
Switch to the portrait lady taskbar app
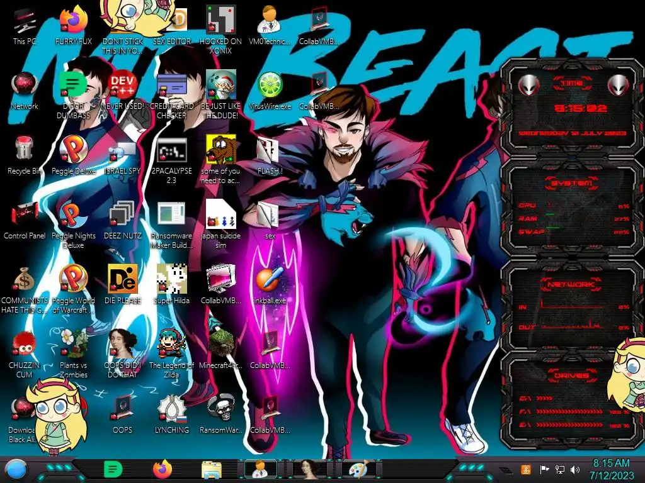pos(310,469)
